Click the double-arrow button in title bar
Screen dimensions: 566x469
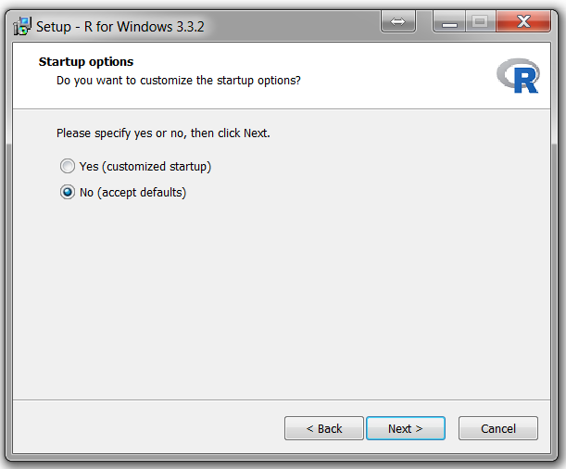(x=397, y=21)
